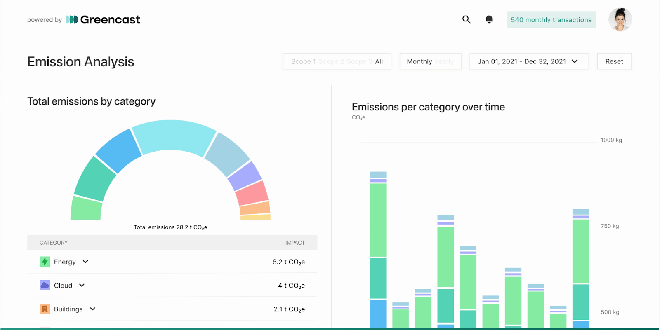Click Total emissions 28.2 t CO₂e label
The height and width of the screenshot is (330, 660).
click(170, 227)
